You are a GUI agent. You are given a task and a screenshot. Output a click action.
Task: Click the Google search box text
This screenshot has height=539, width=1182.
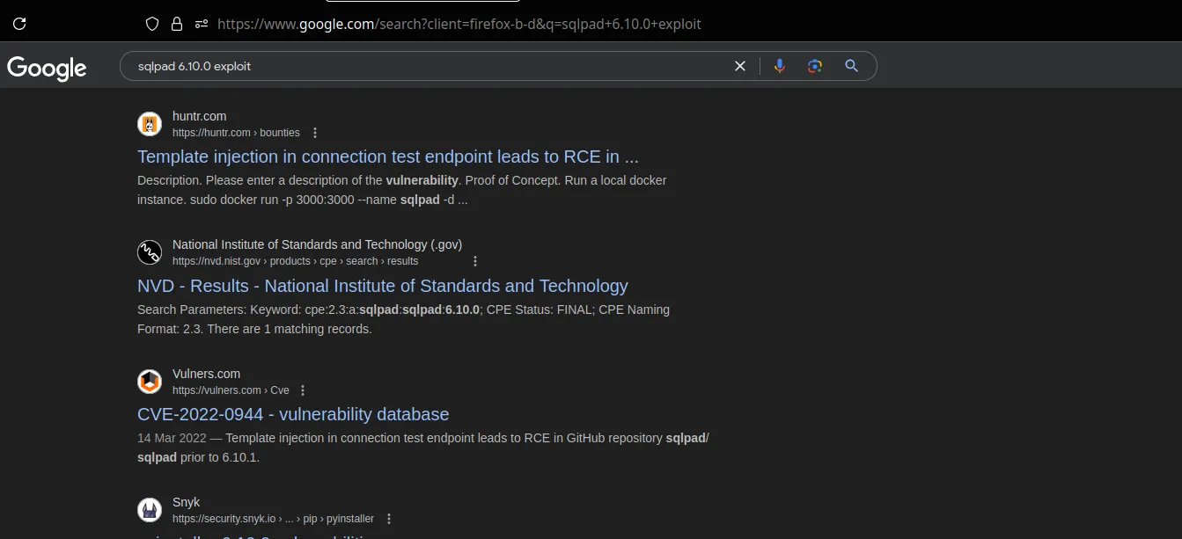[195, 66]
